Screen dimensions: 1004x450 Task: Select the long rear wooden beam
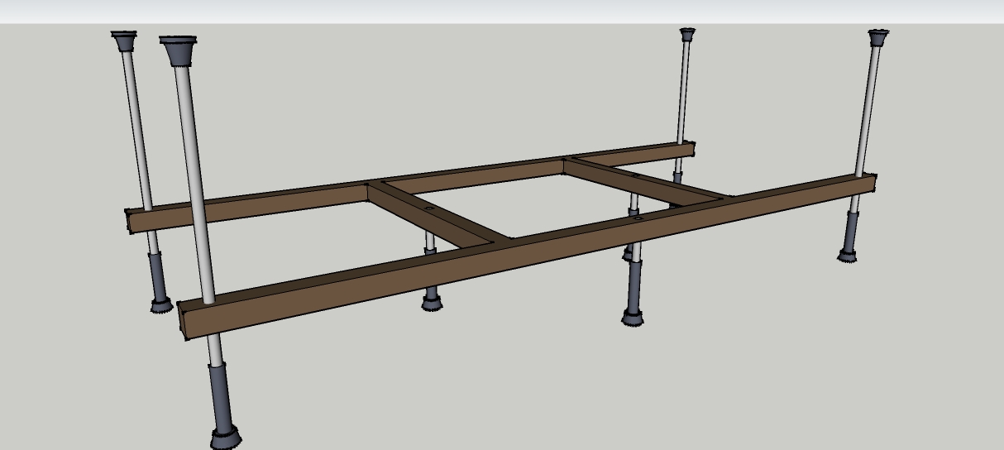(x=409, y=186)
